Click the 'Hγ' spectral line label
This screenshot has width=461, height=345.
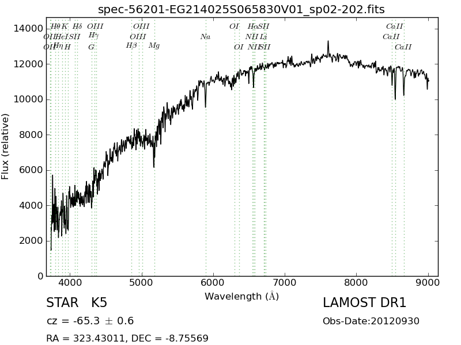pos(93,36)
